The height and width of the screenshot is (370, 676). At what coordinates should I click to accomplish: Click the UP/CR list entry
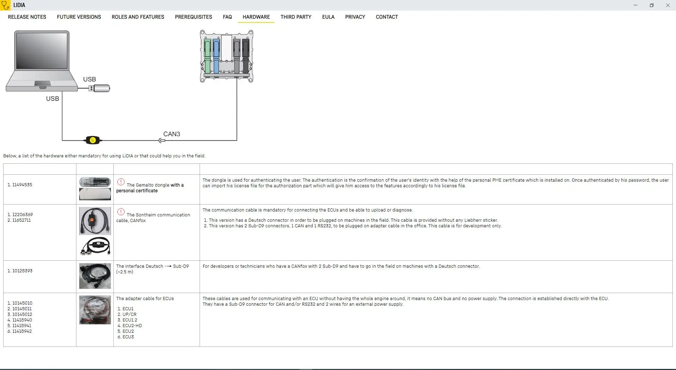[x=130, y=314]
